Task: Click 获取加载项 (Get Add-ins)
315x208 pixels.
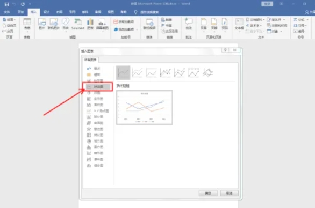Action: 124,21
